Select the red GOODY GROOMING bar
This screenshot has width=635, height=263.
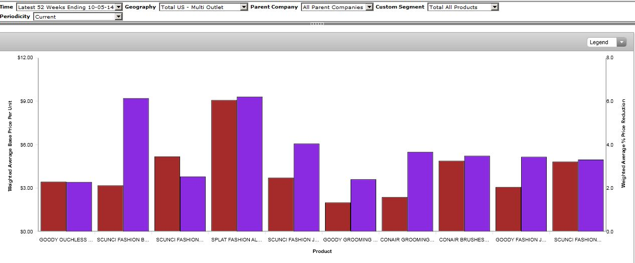(338, 217)
